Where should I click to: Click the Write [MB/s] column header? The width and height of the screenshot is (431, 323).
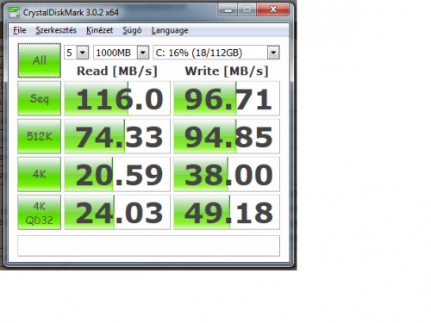227,71
